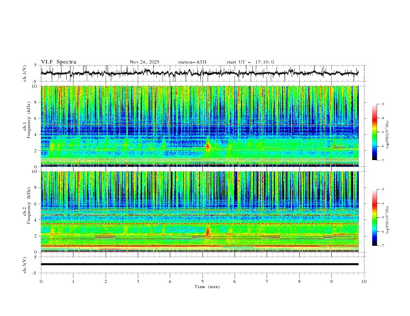Screen dimensions: 410x316
Task: Click the "station=ATH" header label
Action: coord(192,62)
